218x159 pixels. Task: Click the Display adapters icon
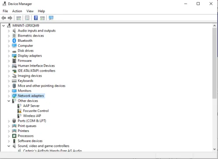tap(14, 56)
